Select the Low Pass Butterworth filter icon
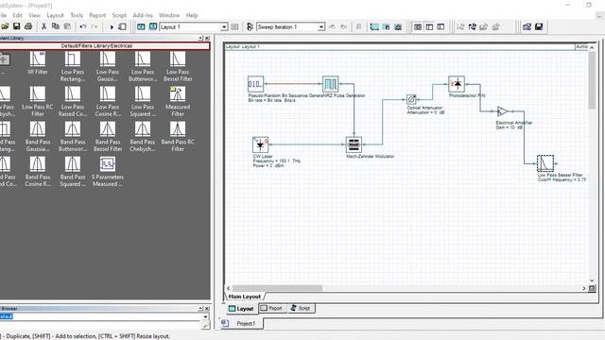This screenshot has height=340, width=605. pyautogui.click(x=143, y=59)
